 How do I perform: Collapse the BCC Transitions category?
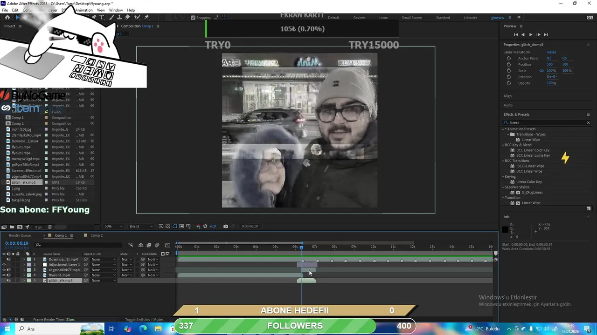[x=504, y=161]
